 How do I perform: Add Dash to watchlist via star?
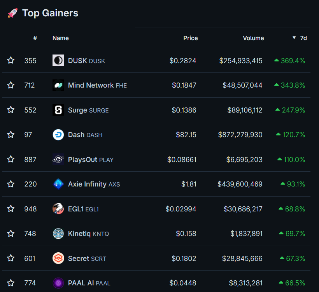click(11, 135)
